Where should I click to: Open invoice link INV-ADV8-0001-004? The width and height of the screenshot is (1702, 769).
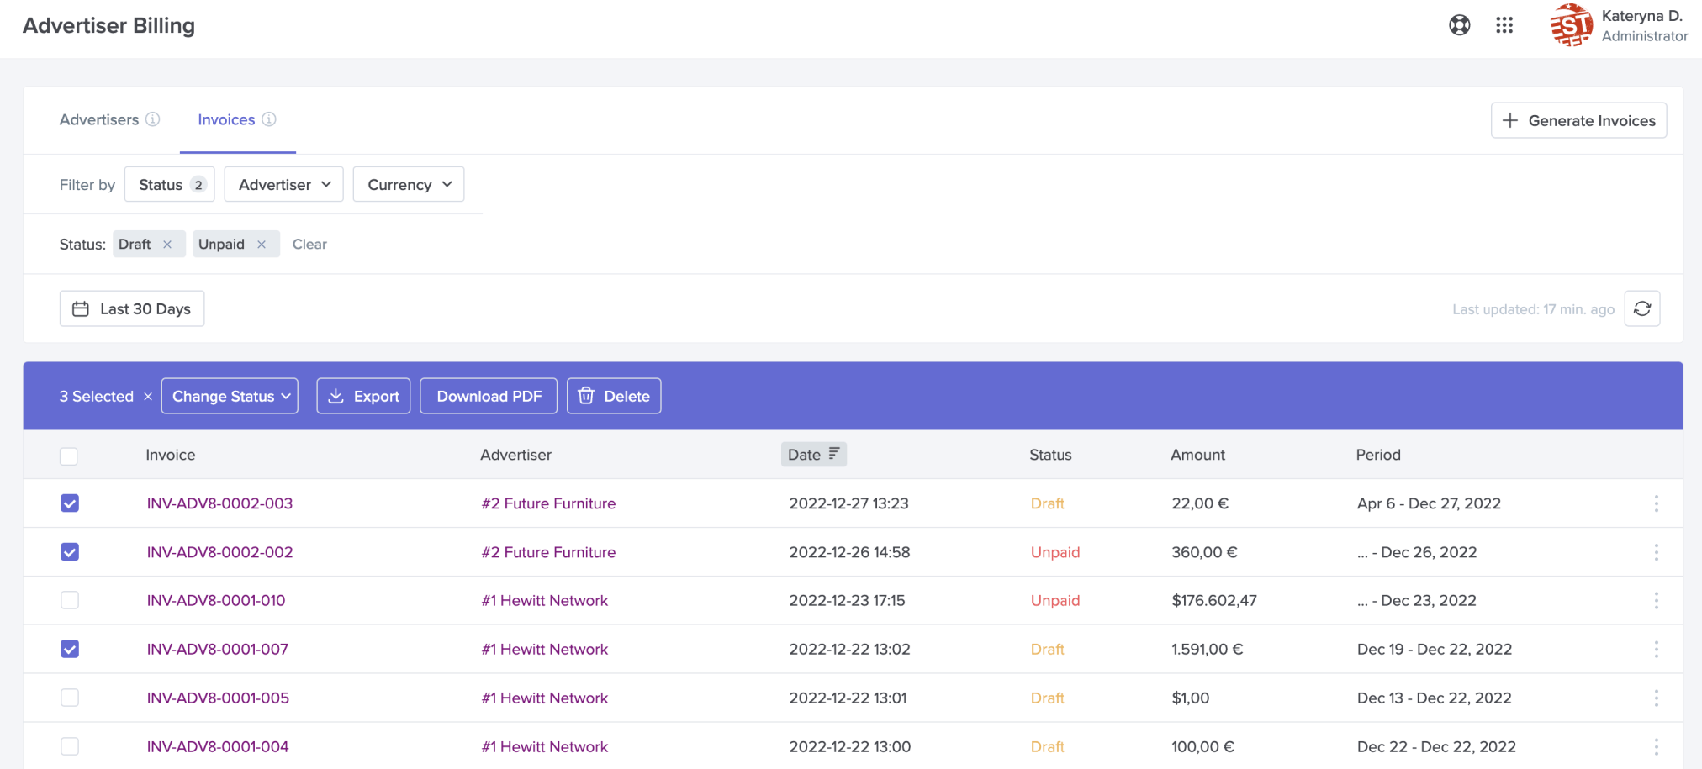pos(218,746)
